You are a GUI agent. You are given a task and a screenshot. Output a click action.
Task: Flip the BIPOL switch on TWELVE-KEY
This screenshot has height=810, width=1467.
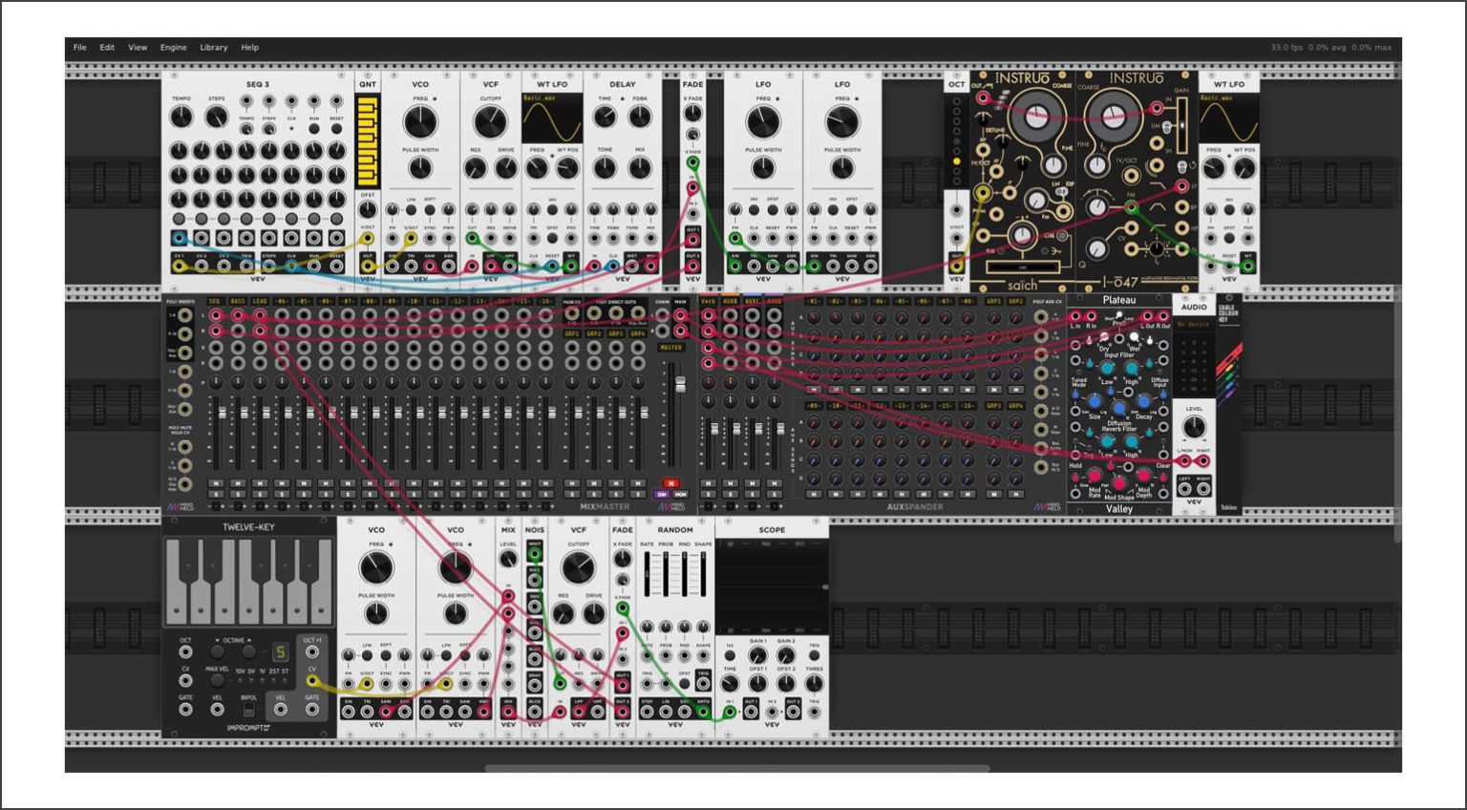tap(248, 710)
